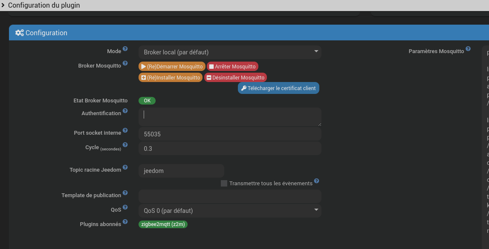Open the QoS 0 dropdown

[x=230, y=211]
